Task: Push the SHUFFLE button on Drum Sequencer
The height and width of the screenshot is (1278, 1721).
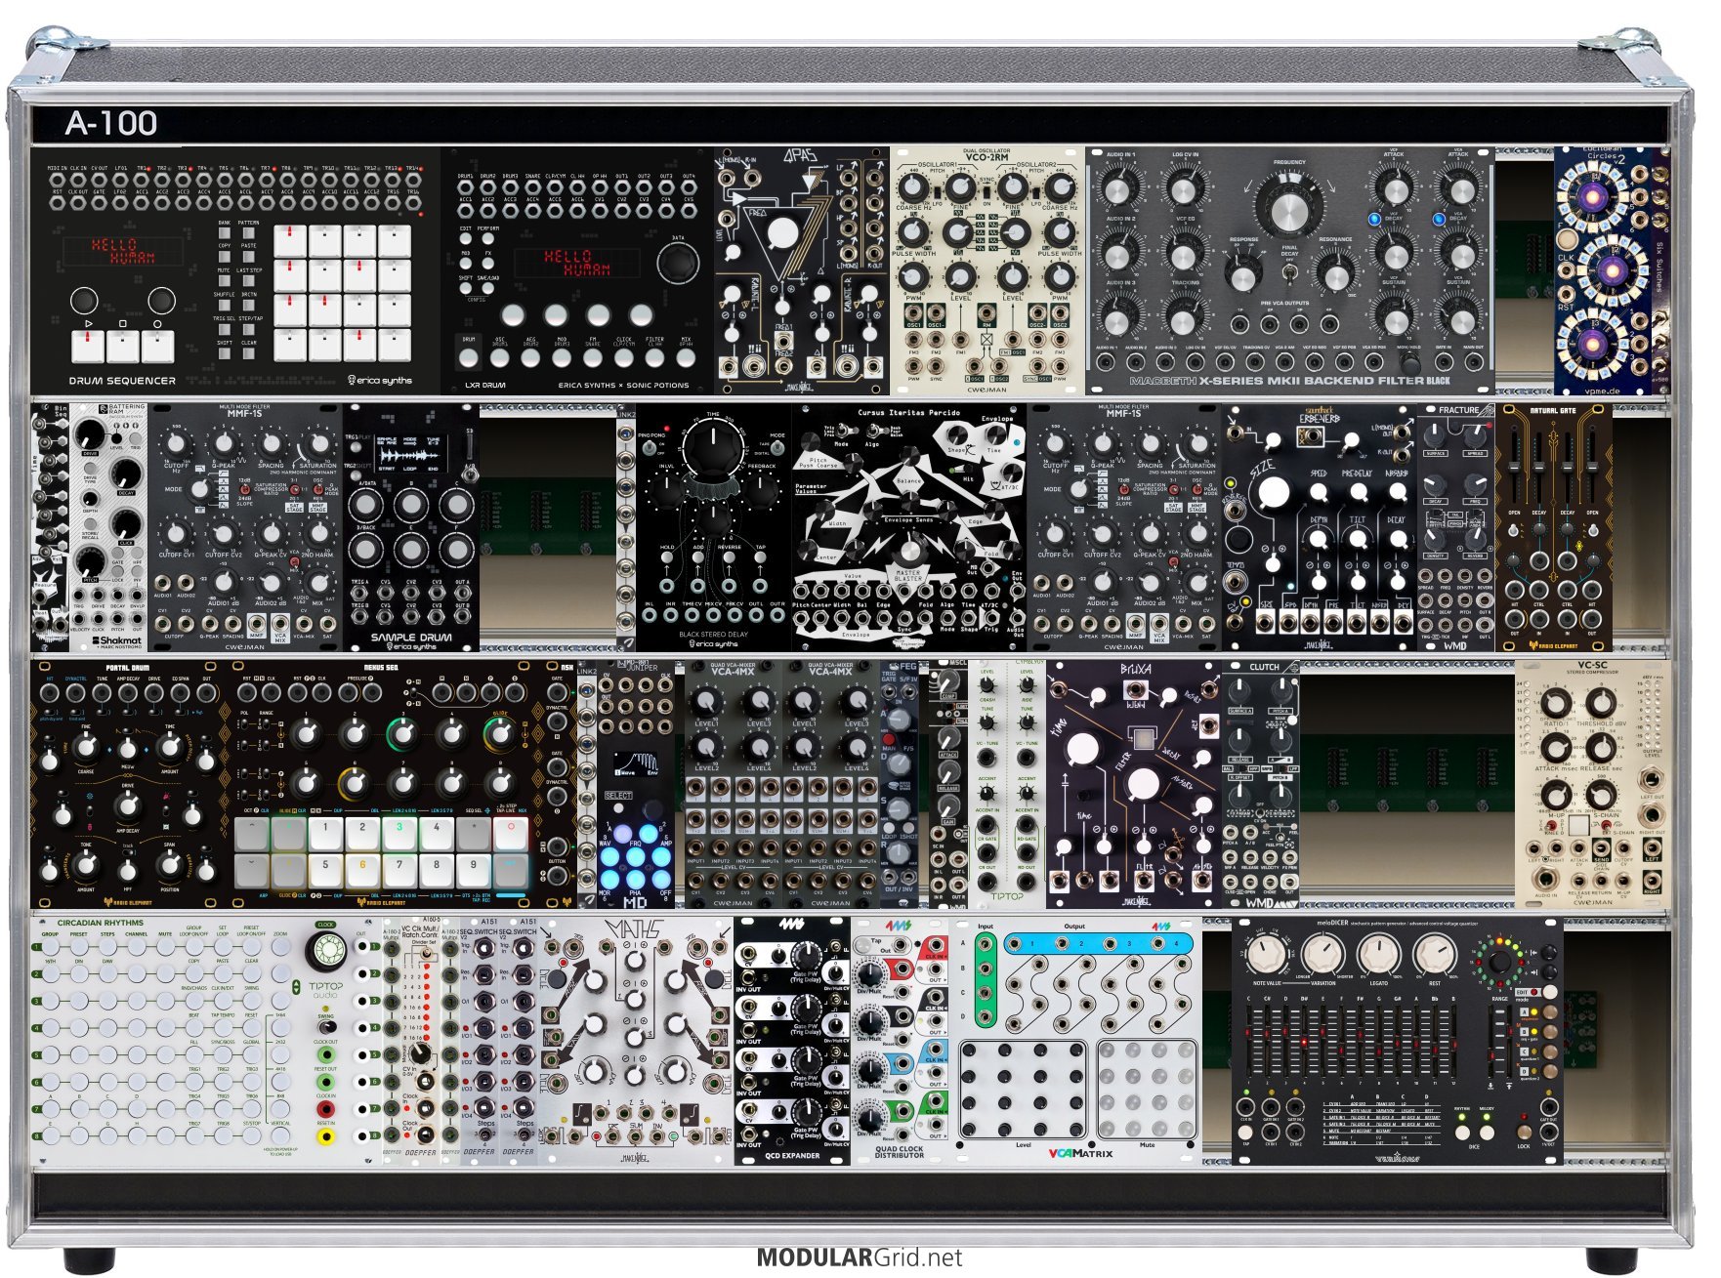Action: click(x=225, y=305)
